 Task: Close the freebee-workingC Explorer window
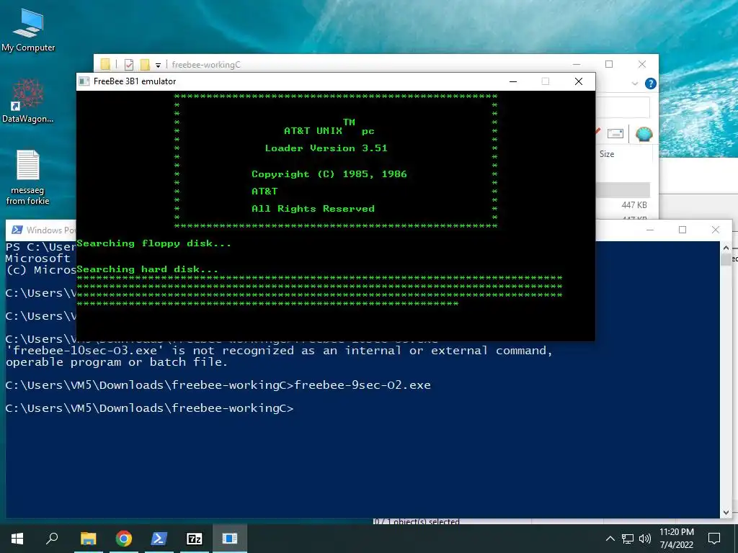642,64
